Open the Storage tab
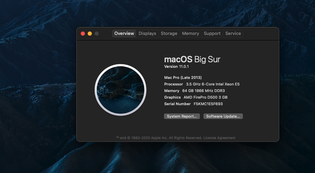The image size is (315, 173). click(169, 34)
